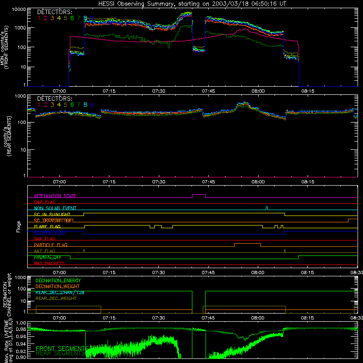Click the 'FRONTS_OFF' flag label

(48, 257)
